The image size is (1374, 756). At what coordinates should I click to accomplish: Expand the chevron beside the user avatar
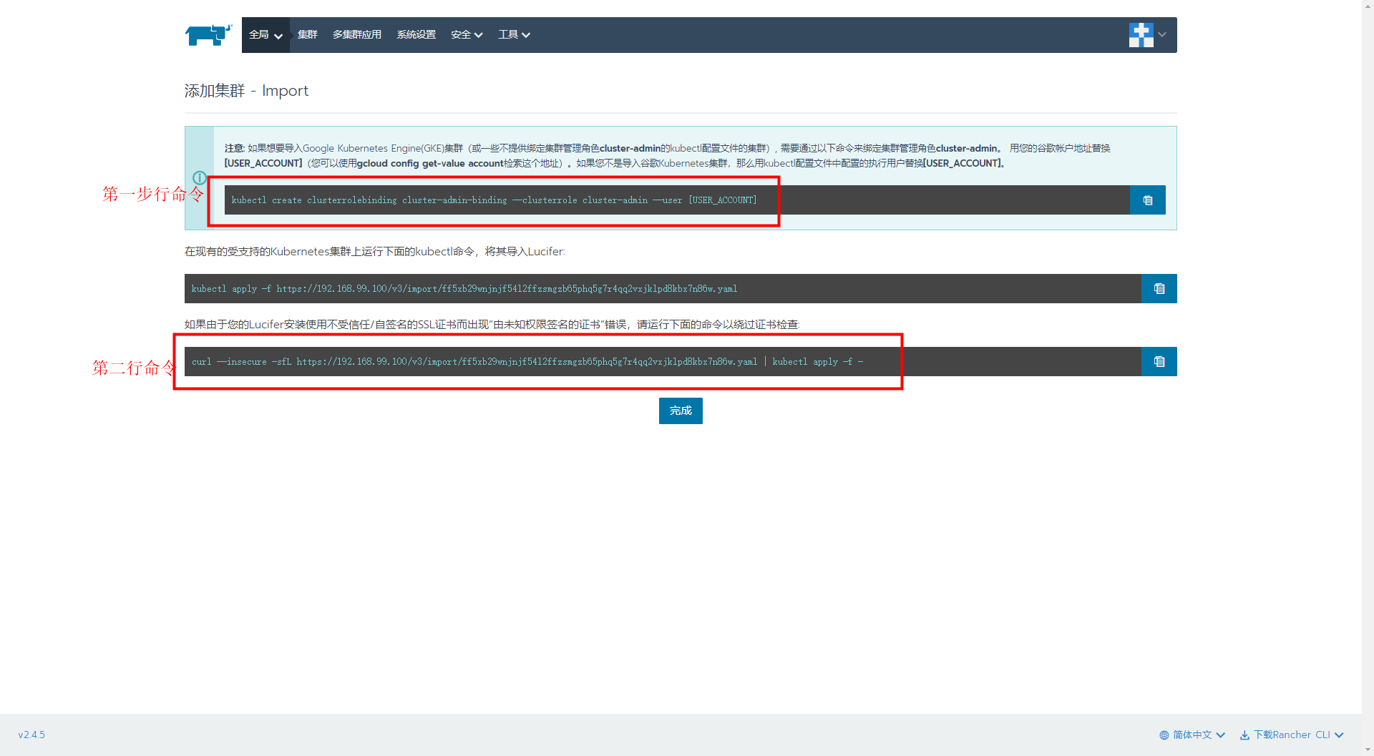pos(1162,34)
